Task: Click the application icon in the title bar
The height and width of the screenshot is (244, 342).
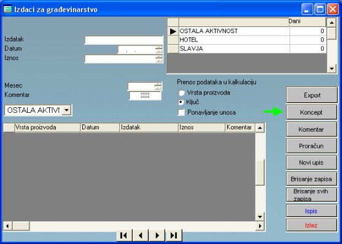Action: [x=7, y=9]
